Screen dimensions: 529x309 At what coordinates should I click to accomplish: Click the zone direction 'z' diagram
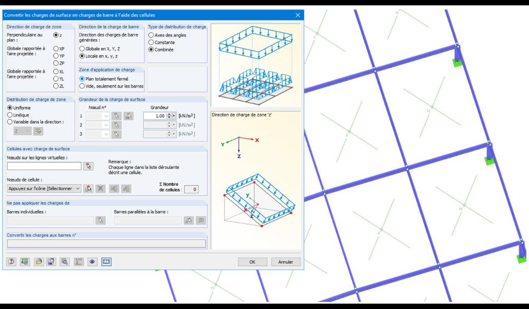point(255,180)
